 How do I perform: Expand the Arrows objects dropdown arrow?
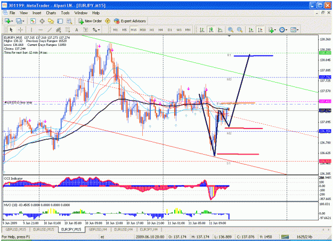coord(99,30)
